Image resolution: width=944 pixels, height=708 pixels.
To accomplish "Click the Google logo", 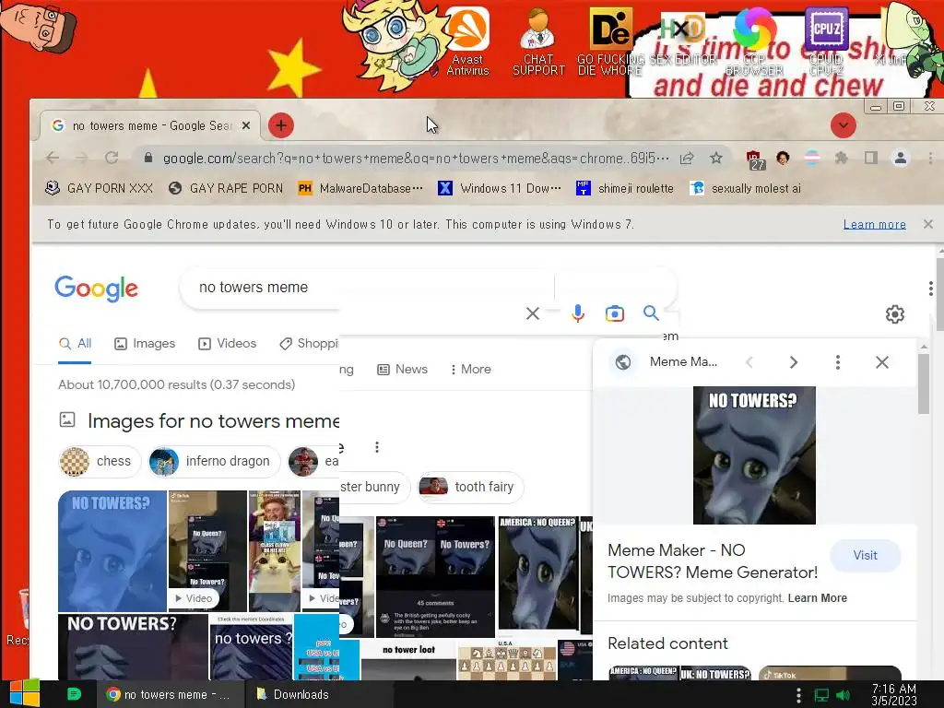I will (x=96, y=289).
